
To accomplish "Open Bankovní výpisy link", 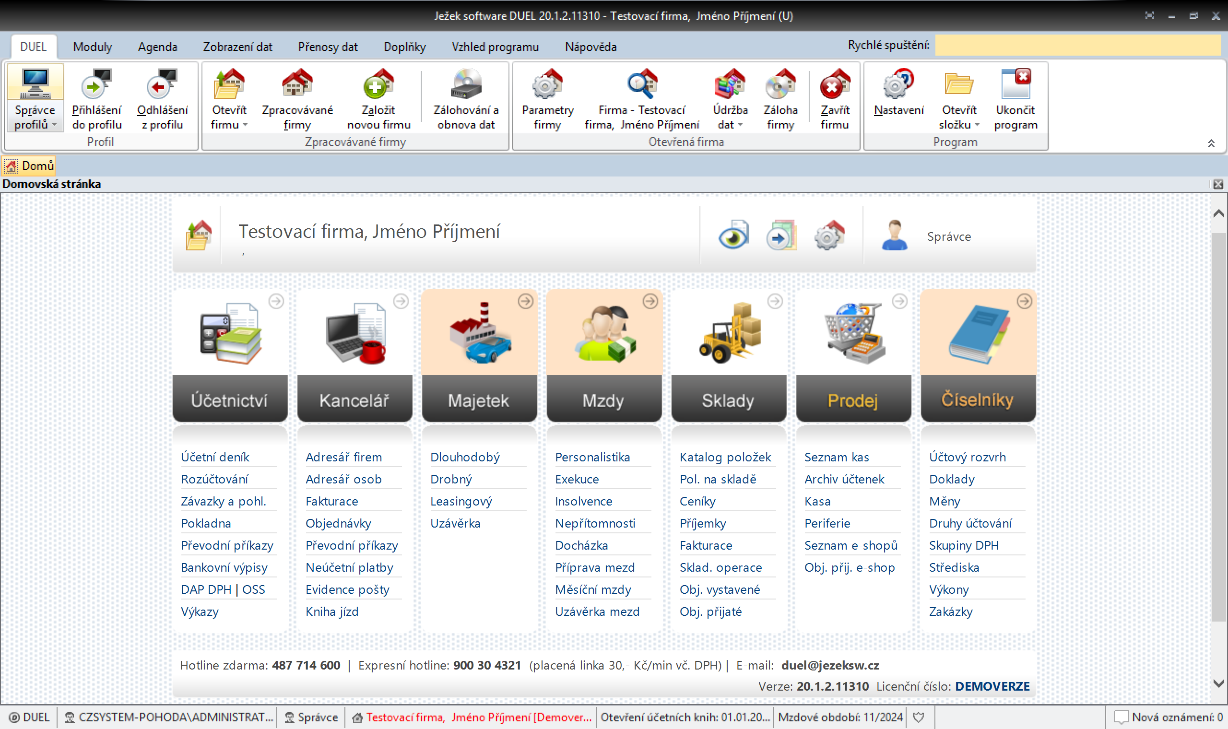I will [224, 567].
